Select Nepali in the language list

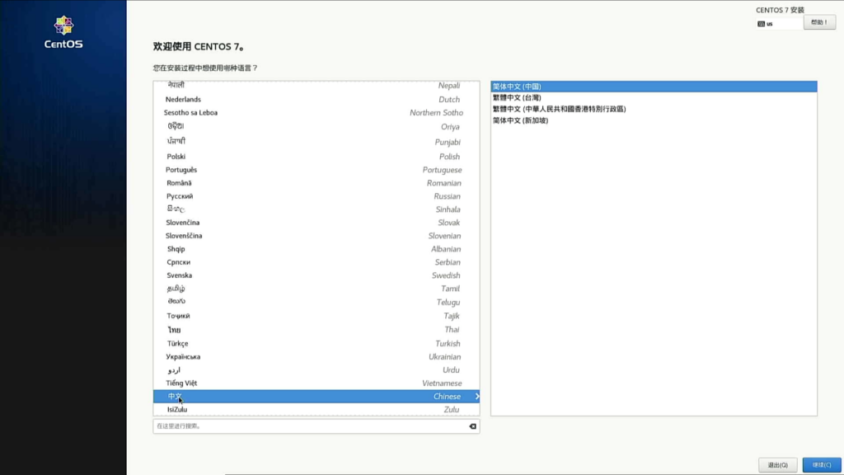(316, 86)
